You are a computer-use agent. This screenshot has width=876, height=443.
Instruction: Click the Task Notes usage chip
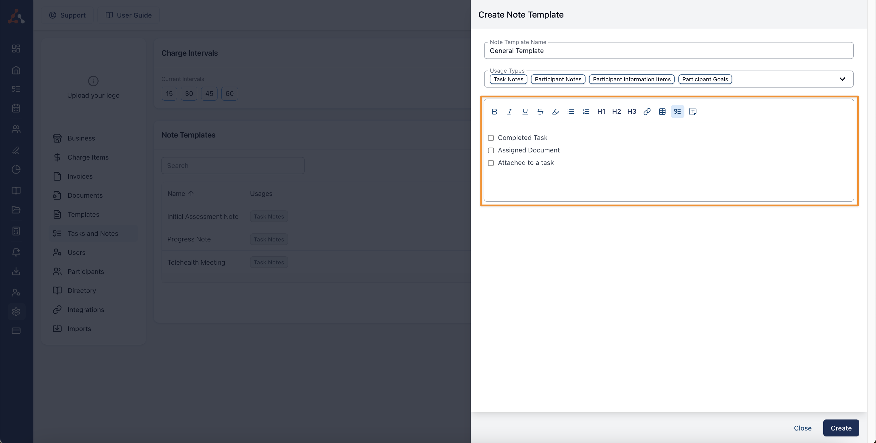508,79
